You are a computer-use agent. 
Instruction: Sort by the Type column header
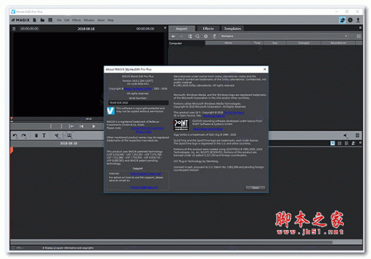coord(257,43)
